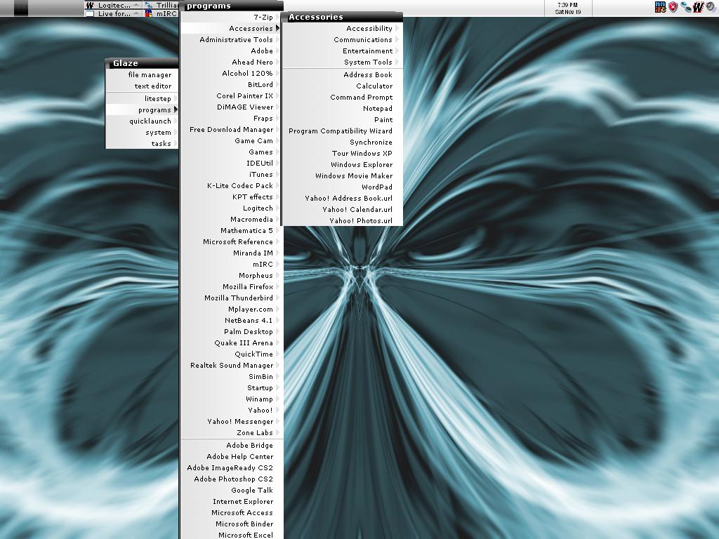This screenshot has height=539, width=719.
Task: Open Yahoo! Calendar.url link
Action: pos(343,209)
